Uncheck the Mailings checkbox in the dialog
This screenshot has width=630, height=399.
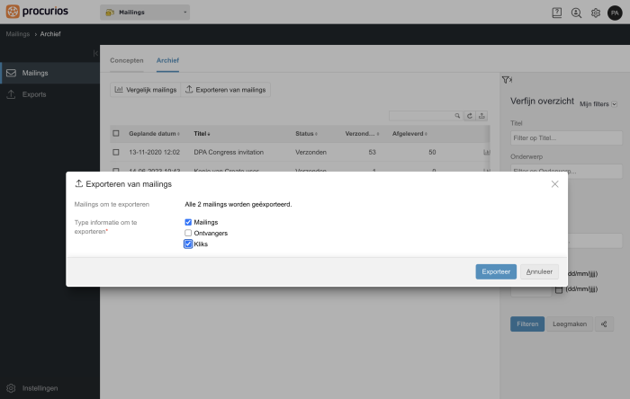[x=188, y=222]
